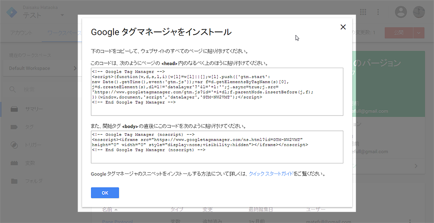Close the install dialog with X
434x223 pixels.
tap(343, 27)
